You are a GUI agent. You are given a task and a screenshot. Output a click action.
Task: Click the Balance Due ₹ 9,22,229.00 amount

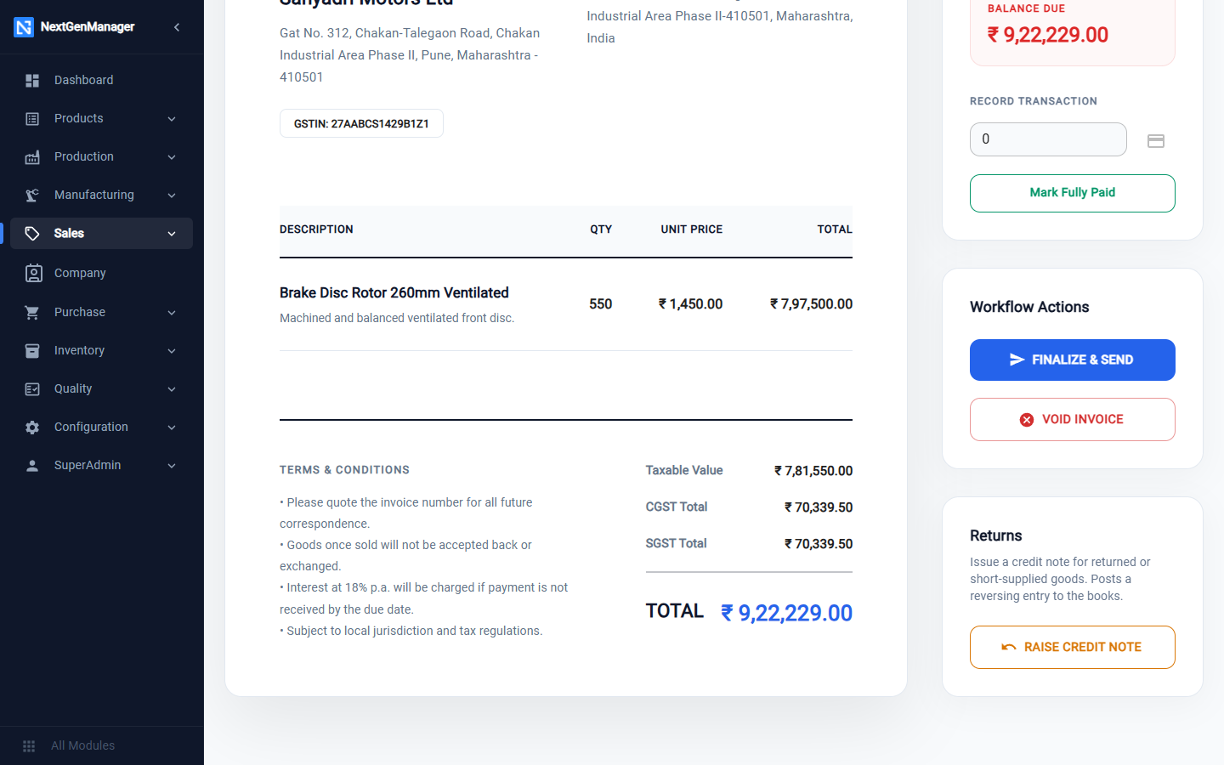coord(1047,35)
